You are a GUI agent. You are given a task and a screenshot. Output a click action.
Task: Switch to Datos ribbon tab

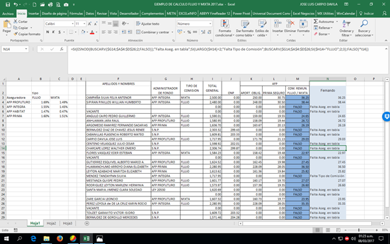pyautogui.click(x=90, y=14)
